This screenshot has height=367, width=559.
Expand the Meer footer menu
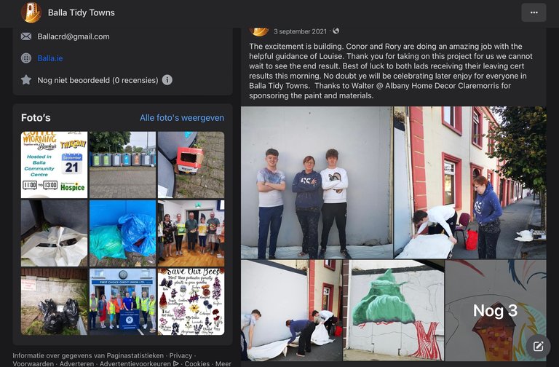click(x=223, y=363)
